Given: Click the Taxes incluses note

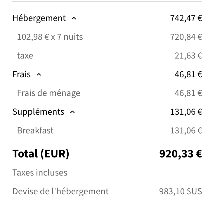Looking at the screenshot, I should tap(40, 173).
